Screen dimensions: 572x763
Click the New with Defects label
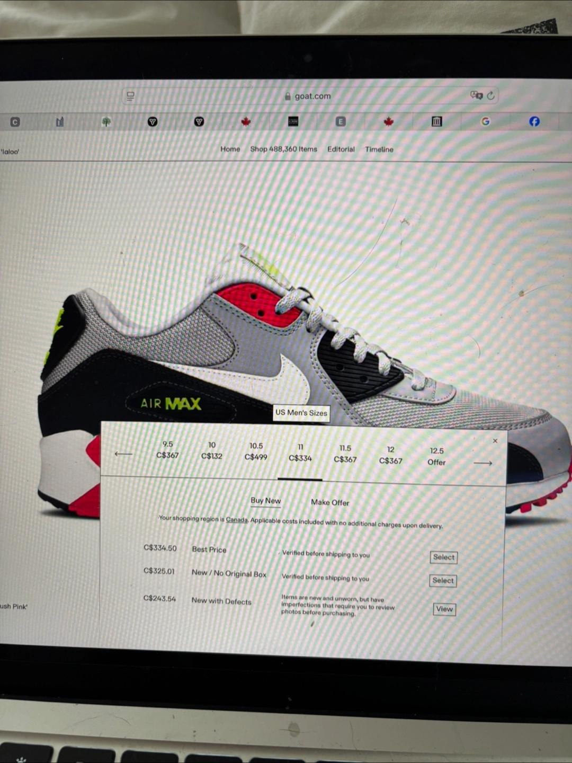(221, 601)
